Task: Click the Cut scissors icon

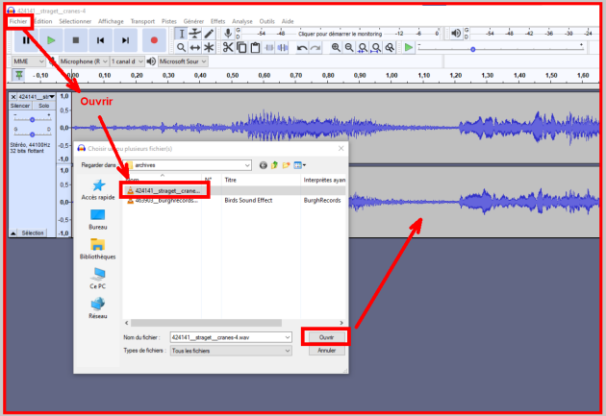Action: (x=228, y=47)
